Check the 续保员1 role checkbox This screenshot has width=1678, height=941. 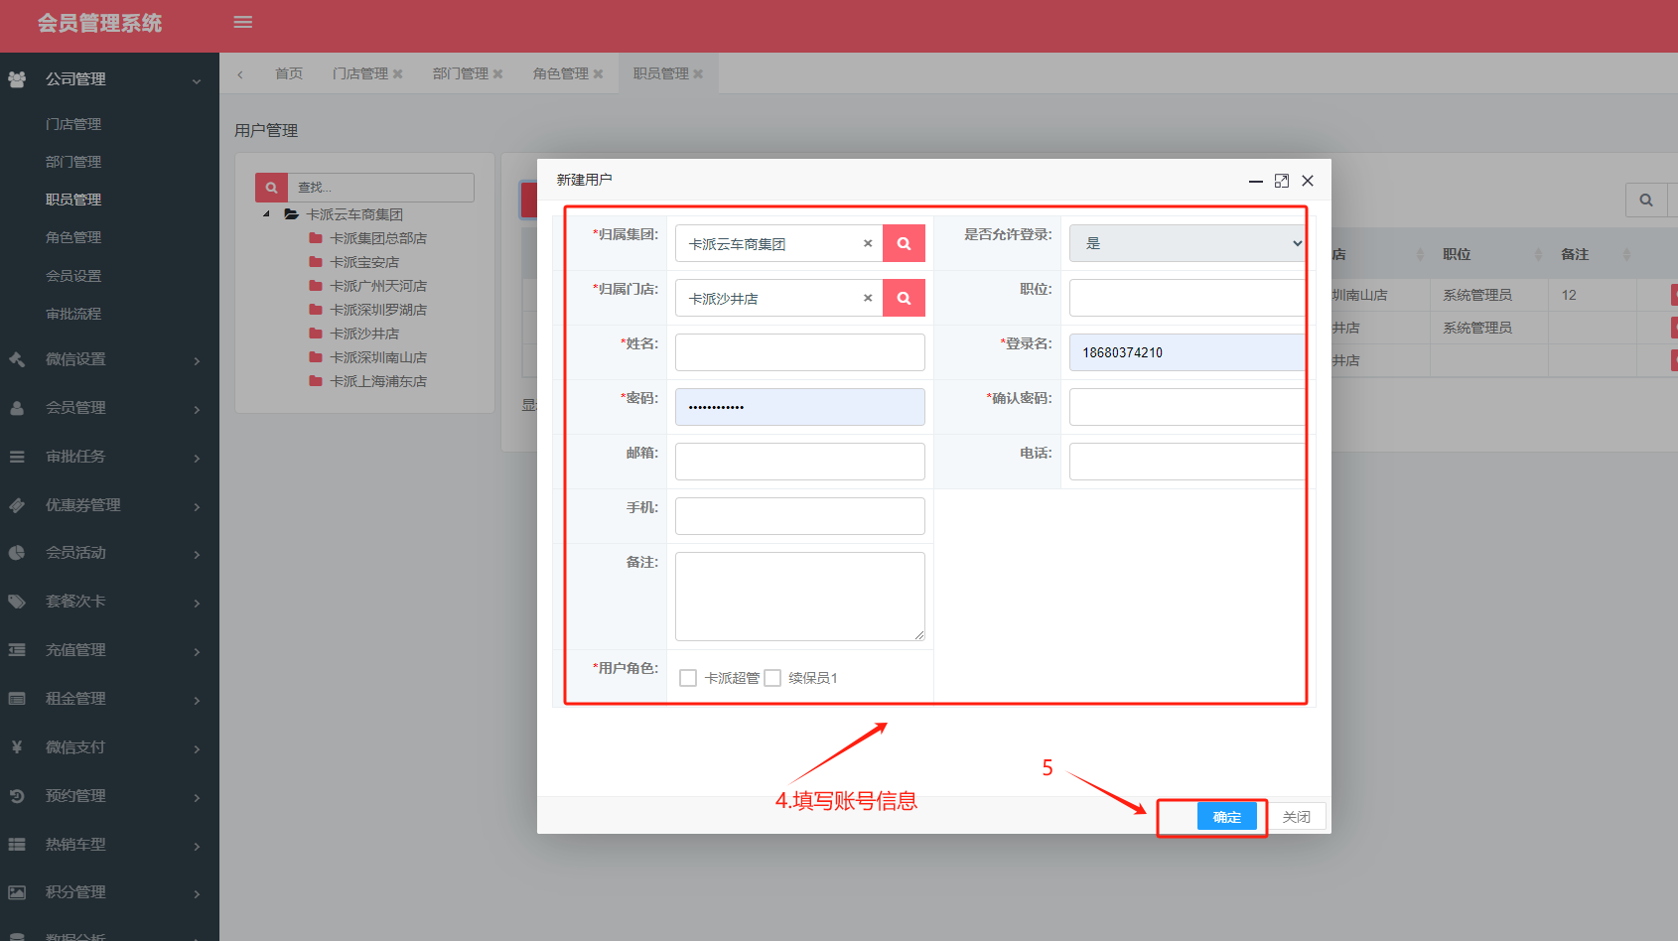pyautogui.click(x=772, y=678)
